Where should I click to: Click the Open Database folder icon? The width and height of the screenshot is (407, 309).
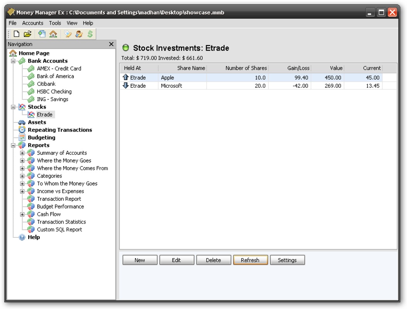click(27, 34)
